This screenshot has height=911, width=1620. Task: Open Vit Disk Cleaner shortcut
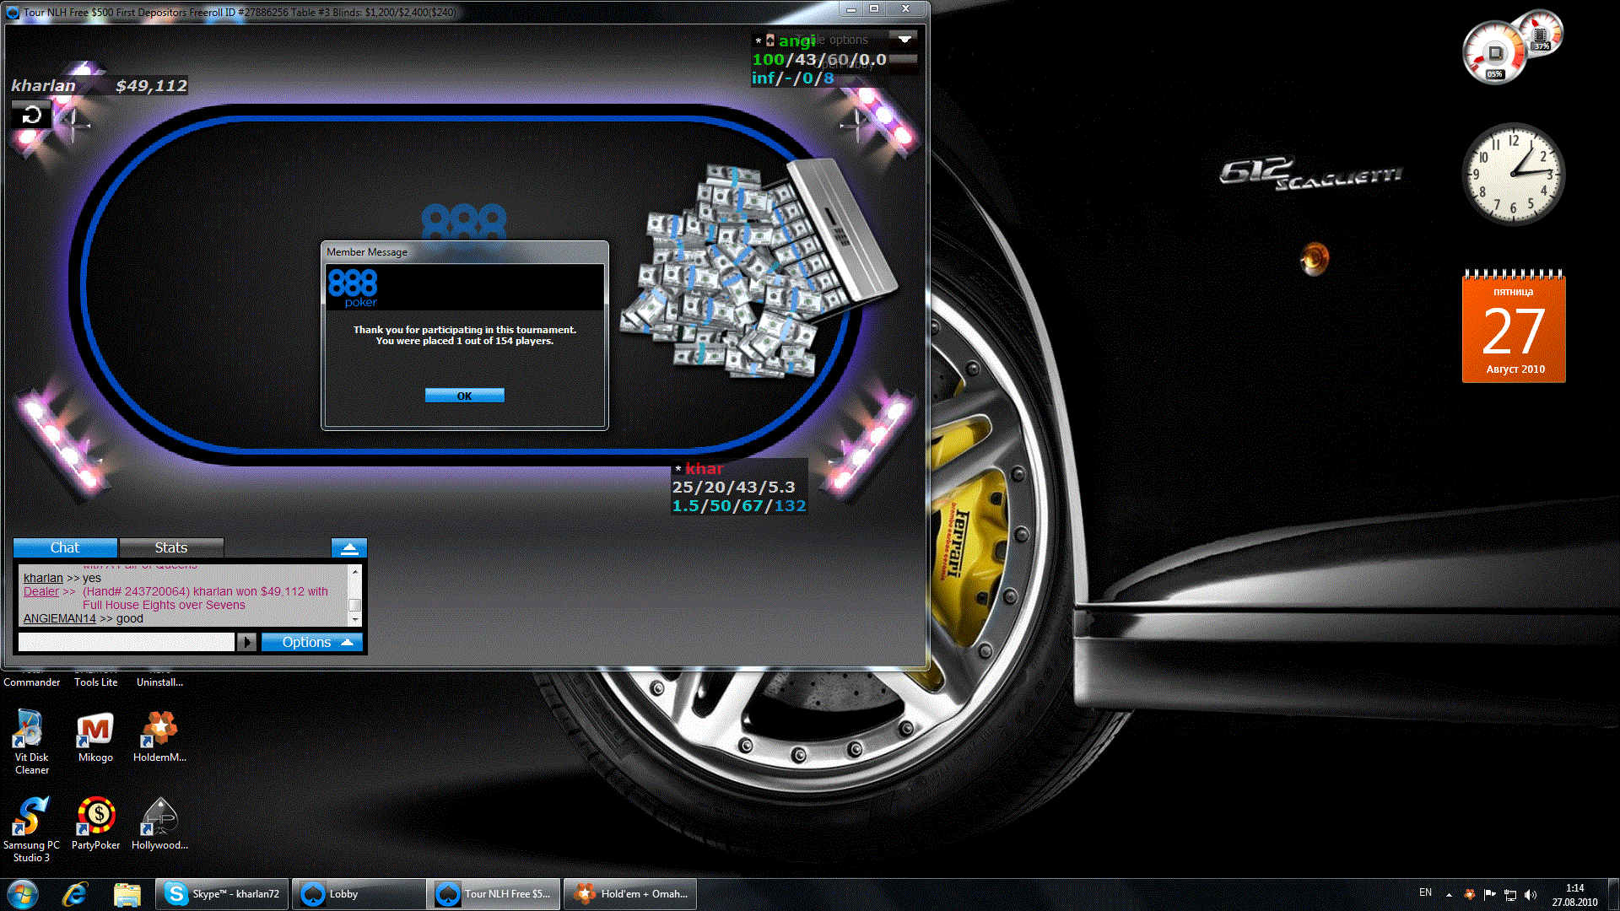pyautogui.click(x=31, y=730)
